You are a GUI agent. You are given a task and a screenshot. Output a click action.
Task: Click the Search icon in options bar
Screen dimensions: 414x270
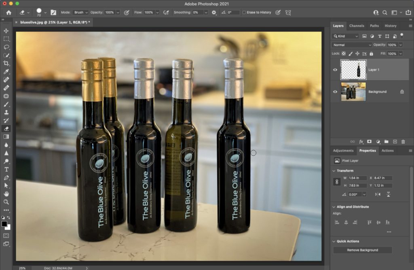(x=385, y=13)
